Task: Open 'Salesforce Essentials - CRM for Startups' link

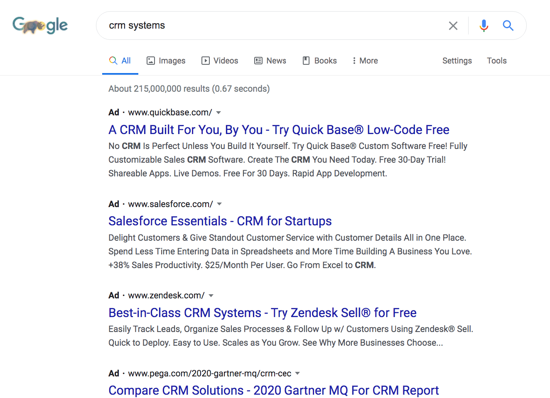Action: click(220, 221)
